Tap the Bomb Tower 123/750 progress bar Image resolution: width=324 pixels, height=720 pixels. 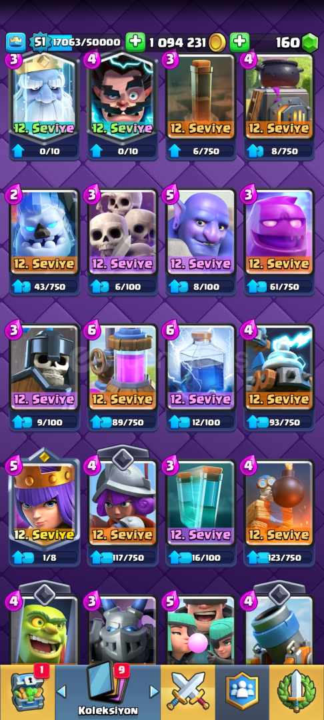279,557
